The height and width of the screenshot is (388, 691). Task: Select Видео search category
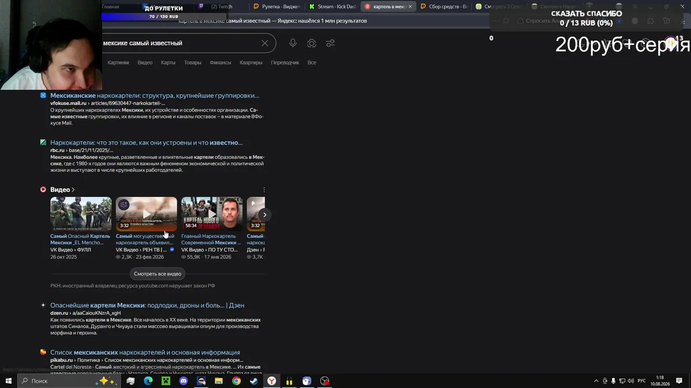point(145,63)
